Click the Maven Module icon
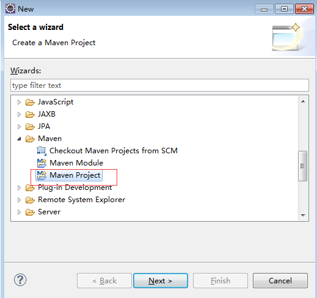 [42, 163]
